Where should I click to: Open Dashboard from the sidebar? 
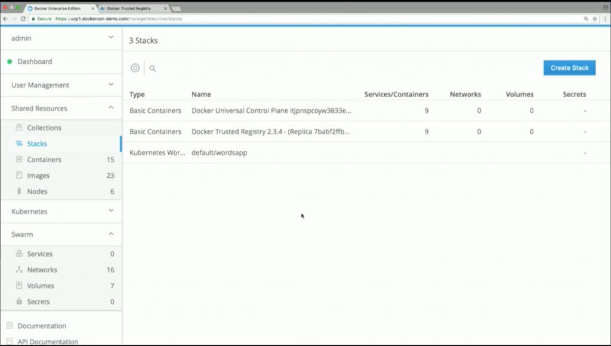35,61
